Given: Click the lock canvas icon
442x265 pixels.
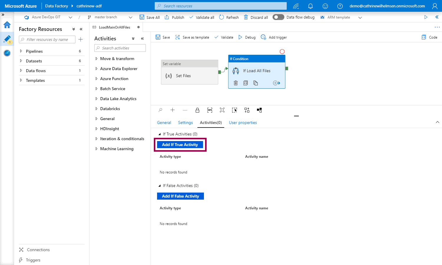Looking at the screenshot, I should coord(197,110).
